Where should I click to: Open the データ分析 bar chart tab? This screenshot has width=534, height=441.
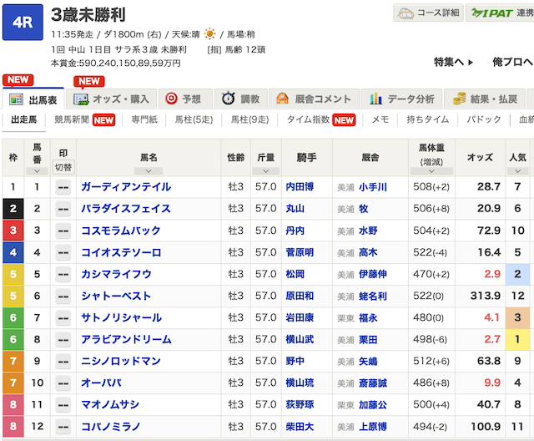(x=403, y=99)
